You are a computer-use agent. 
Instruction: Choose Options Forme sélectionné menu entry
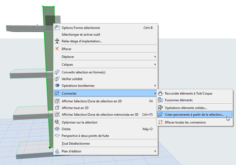point(106,28)
